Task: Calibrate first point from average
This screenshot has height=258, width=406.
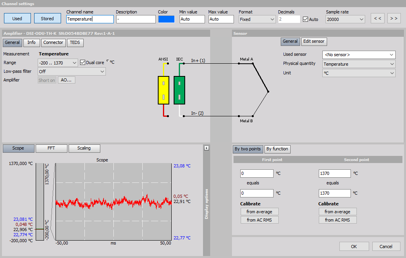Action: 259,212
